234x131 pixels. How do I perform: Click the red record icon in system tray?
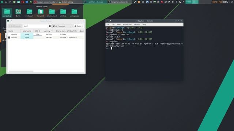(x=162, y=2)
